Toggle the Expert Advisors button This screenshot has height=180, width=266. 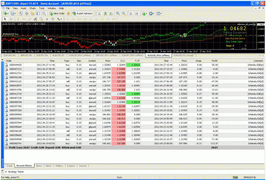click(83, 13)
